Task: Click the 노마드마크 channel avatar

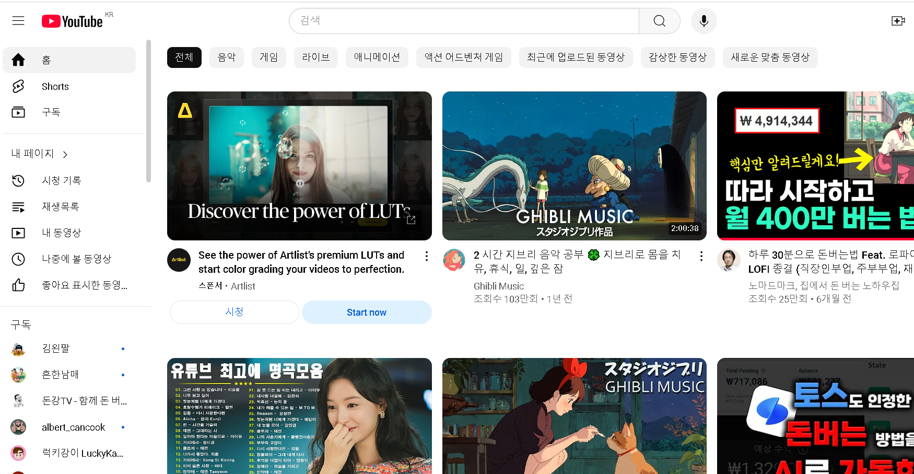Action: (729, 260)
